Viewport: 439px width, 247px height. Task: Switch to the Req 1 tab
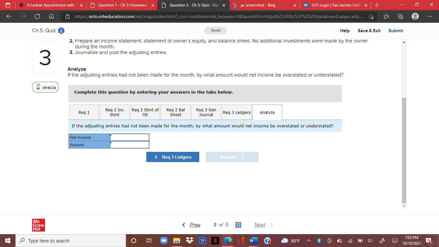click(x=84, y=112)
